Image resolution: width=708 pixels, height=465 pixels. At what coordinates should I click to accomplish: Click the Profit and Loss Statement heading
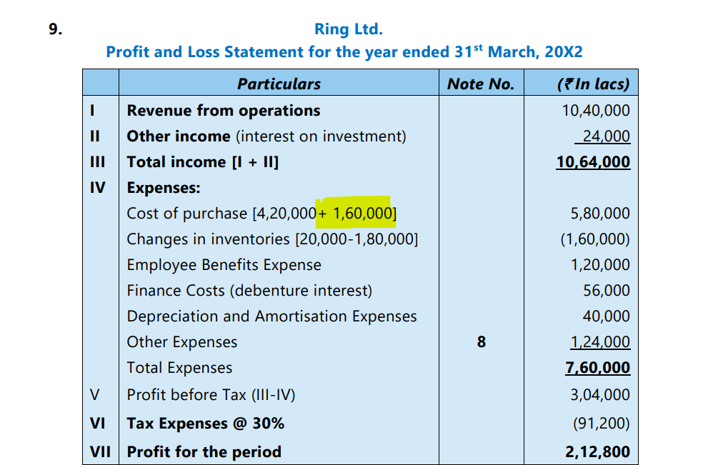coord(344,52)
